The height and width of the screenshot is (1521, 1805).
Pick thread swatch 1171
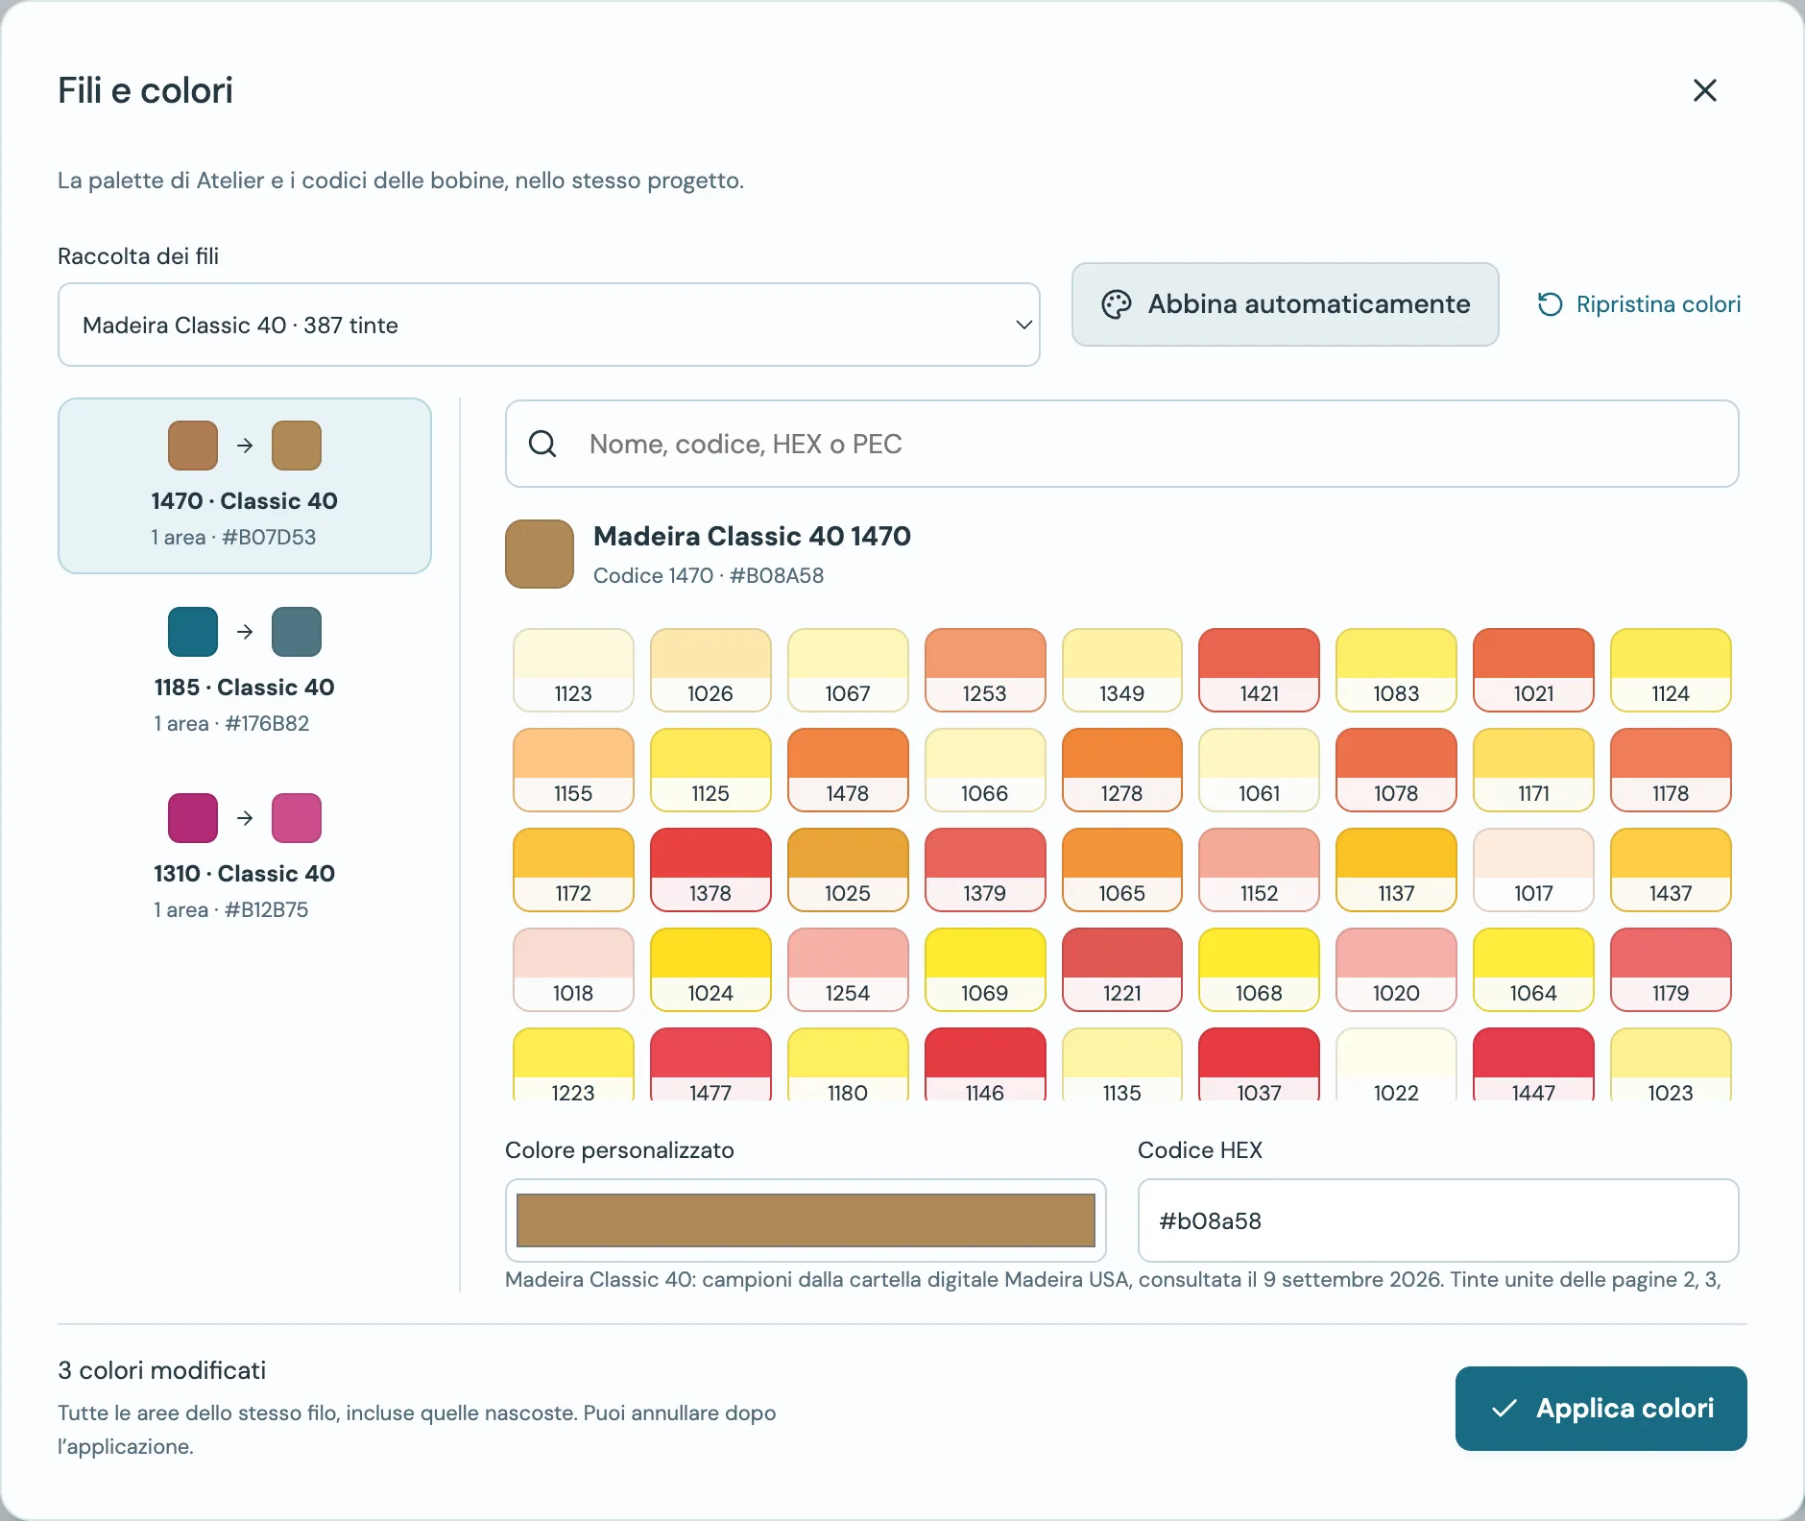[1533, 770]
